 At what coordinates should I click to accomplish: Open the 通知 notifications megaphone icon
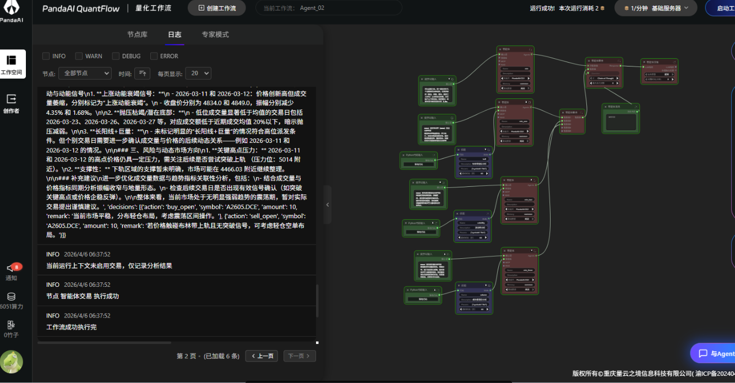pos(11,269)
